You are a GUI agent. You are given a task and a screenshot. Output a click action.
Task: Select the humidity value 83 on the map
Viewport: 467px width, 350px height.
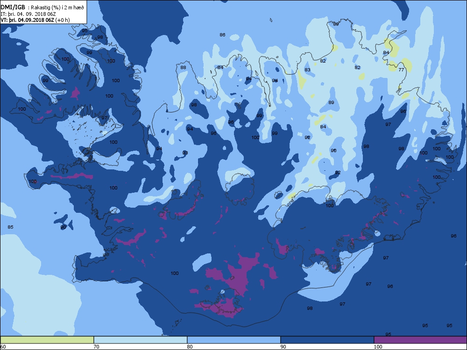point(307,70)
